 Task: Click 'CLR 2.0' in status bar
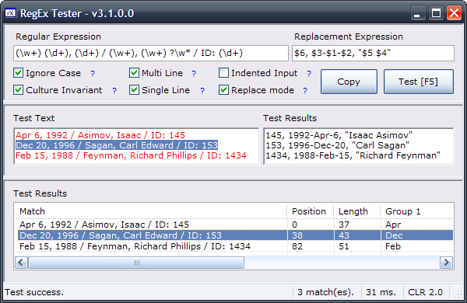pos(425,292)
